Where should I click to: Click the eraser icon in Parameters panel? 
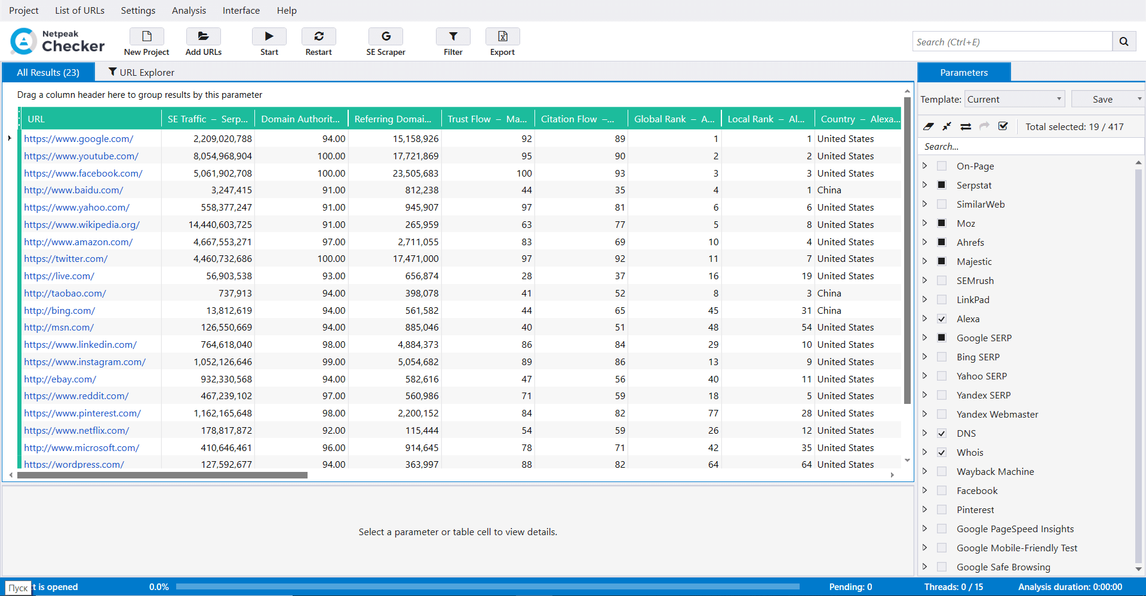pyautogui.click(x=929, y=126)
